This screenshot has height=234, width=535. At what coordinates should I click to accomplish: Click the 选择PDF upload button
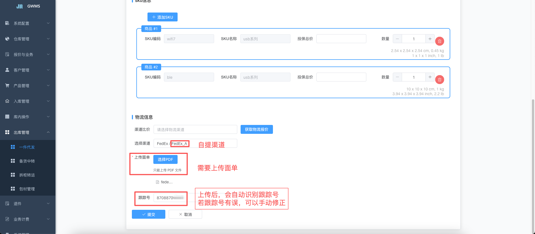coord(165,159)
